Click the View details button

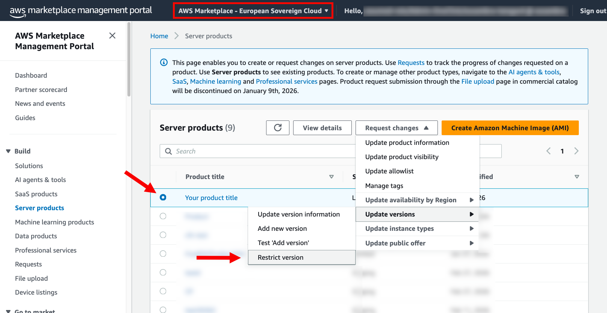322,128
